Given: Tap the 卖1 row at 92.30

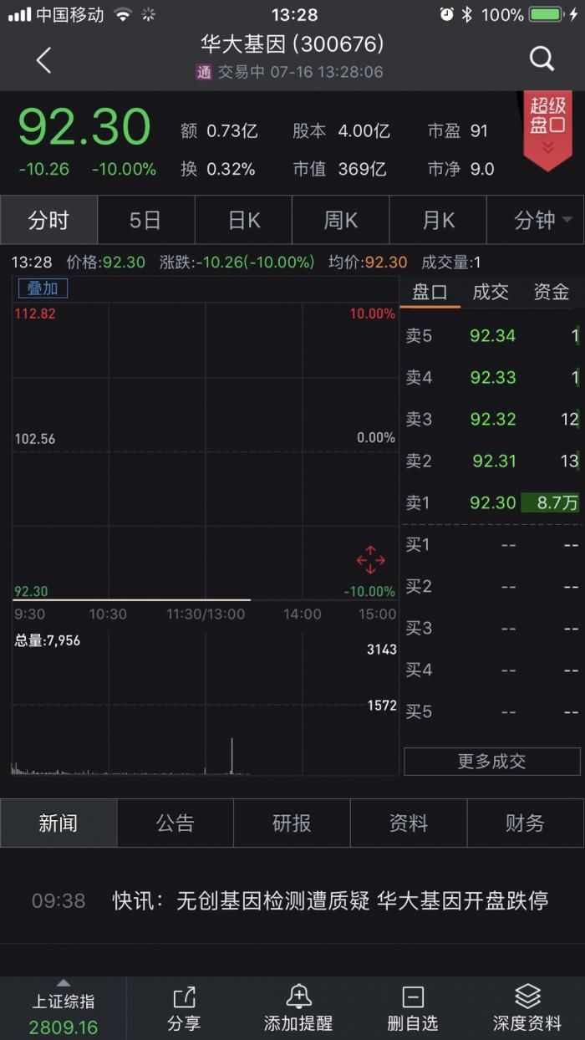Looking at the screenshot, I should coord(492,503).
